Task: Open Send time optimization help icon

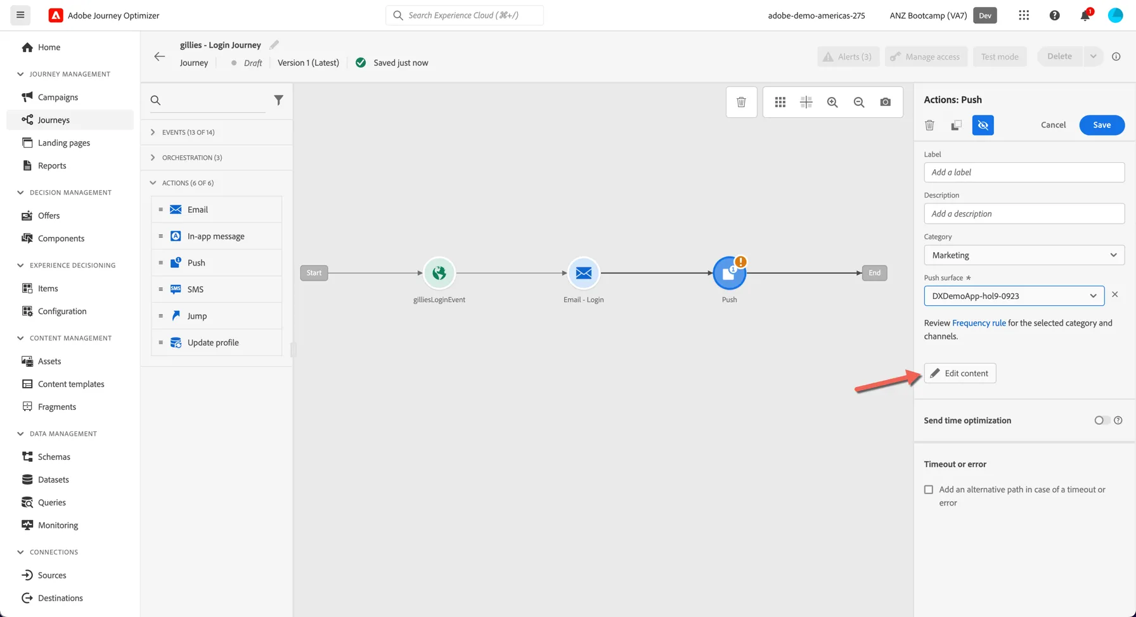Action: [x=1118, y=420]
